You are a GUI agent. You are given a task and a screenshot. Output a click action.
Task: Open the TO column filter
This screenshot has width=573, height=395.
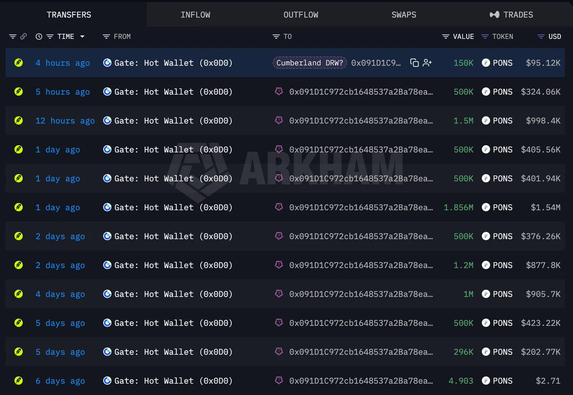(x=276, y=37)
